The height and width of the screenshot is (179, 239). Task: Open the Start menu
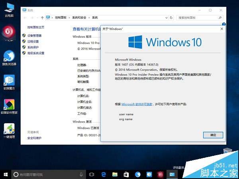coord(6,175)
